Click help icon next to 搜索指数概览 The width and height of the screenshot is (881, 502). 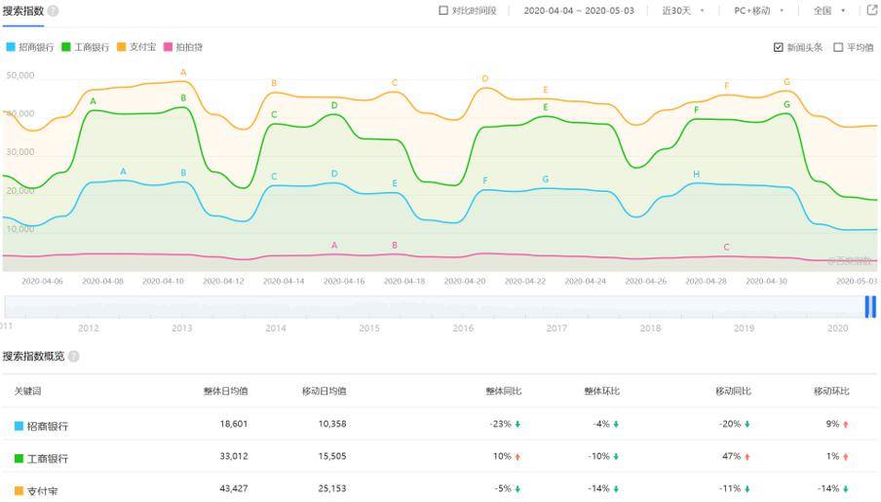[74, 357]
